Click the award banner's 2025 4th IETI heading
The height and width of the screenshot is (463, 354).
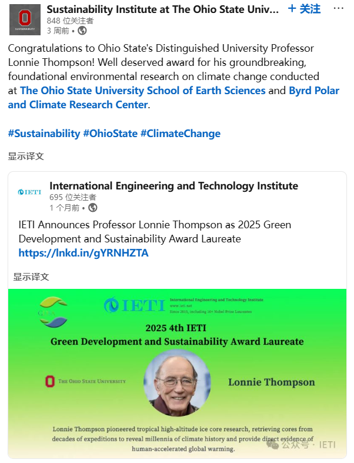177,327
